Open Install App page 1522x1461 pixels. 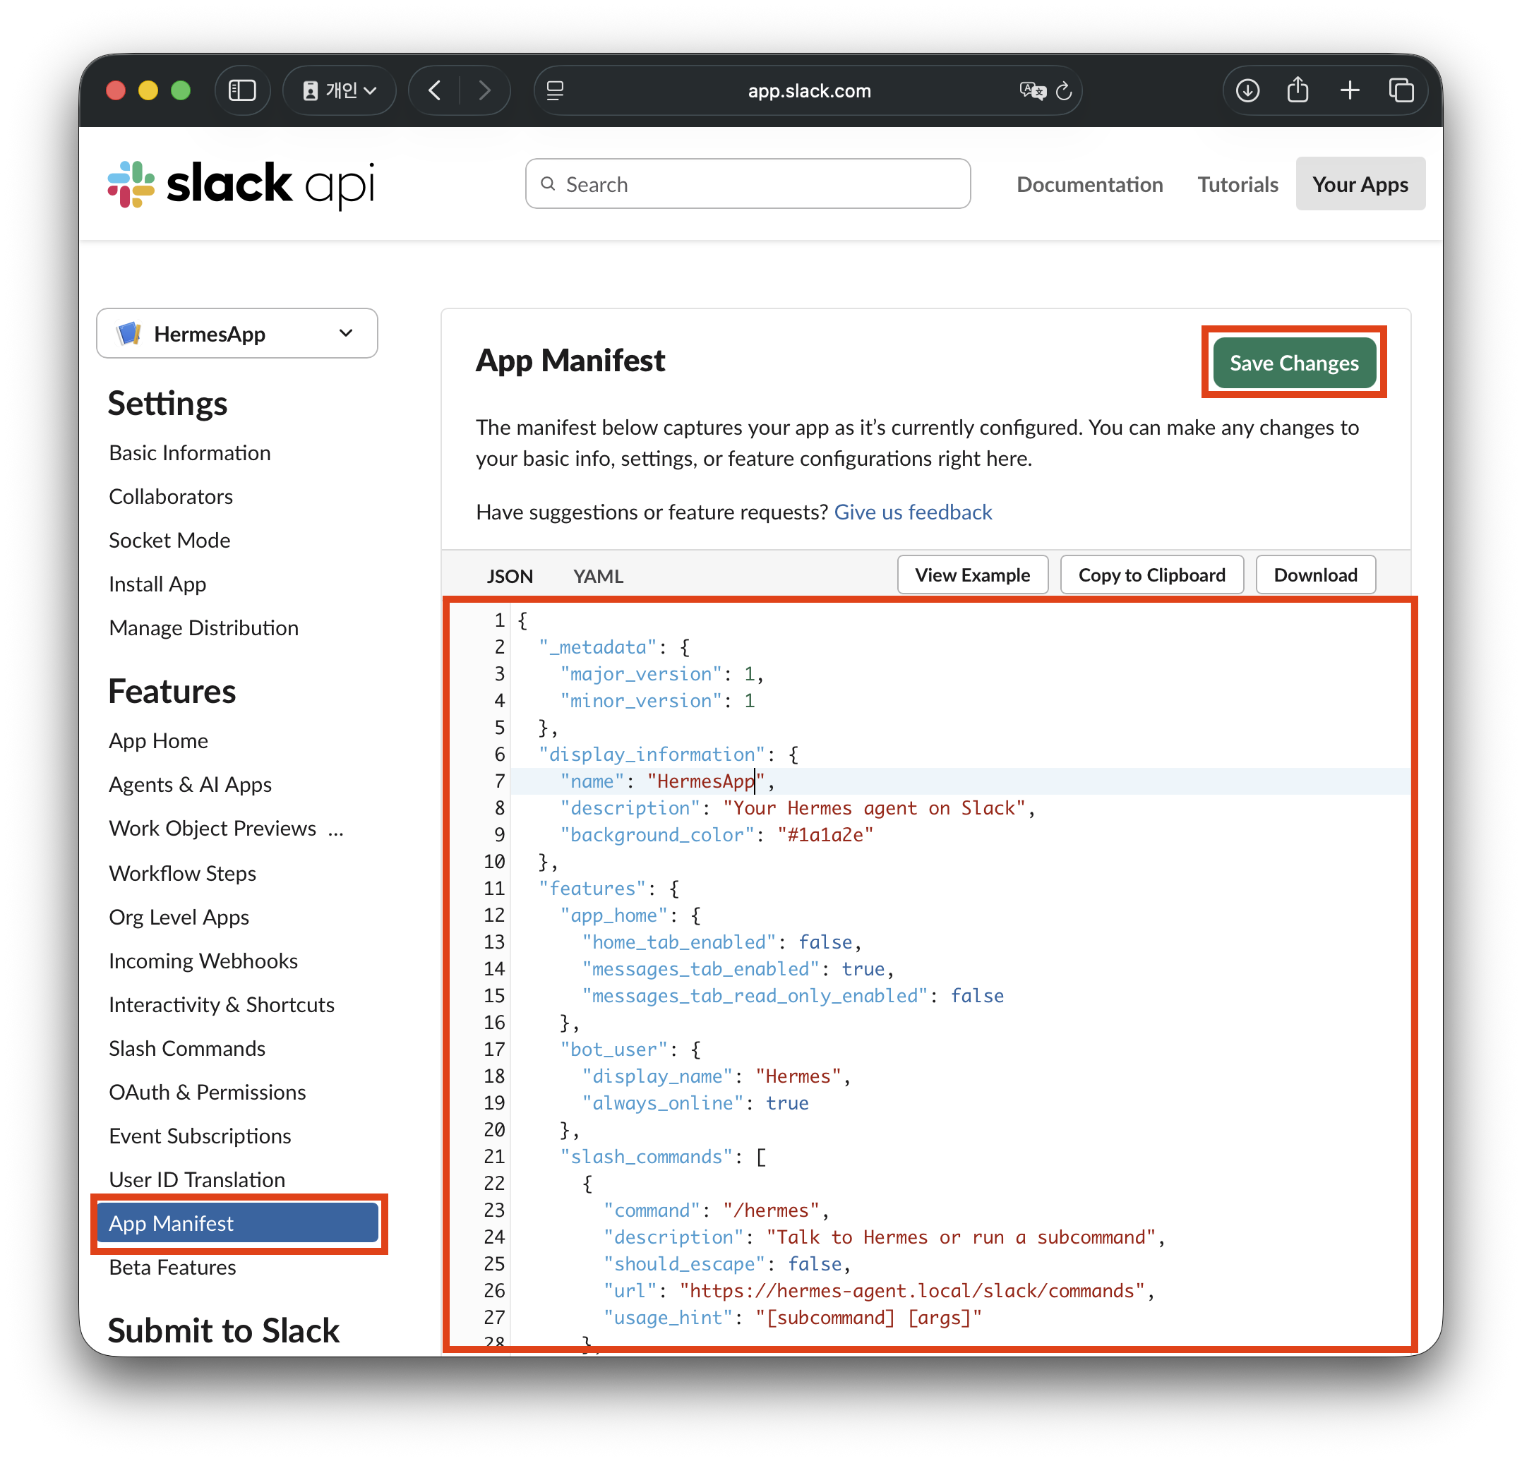(157, 584)
